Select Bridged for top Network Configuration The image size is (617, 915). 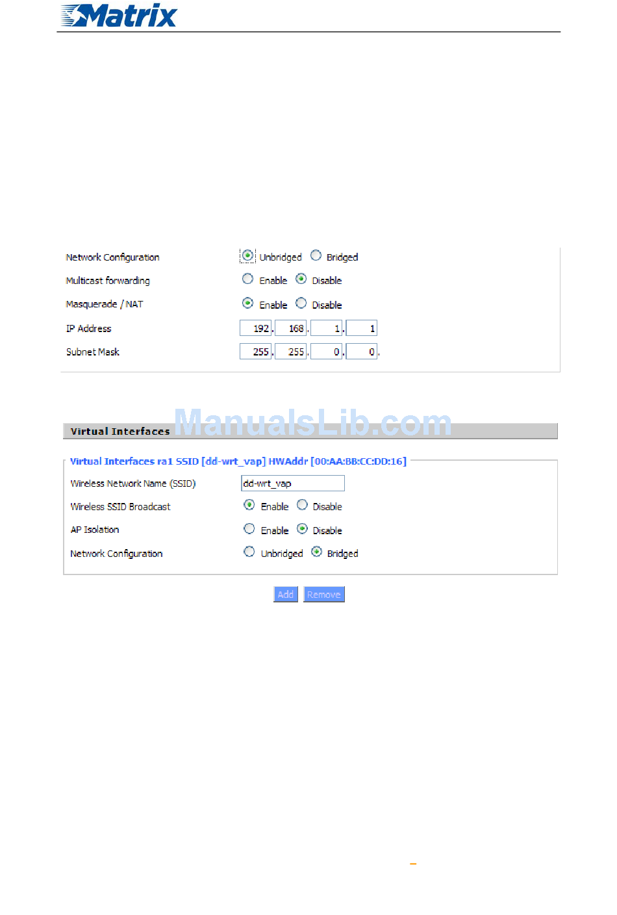point(316,255)
